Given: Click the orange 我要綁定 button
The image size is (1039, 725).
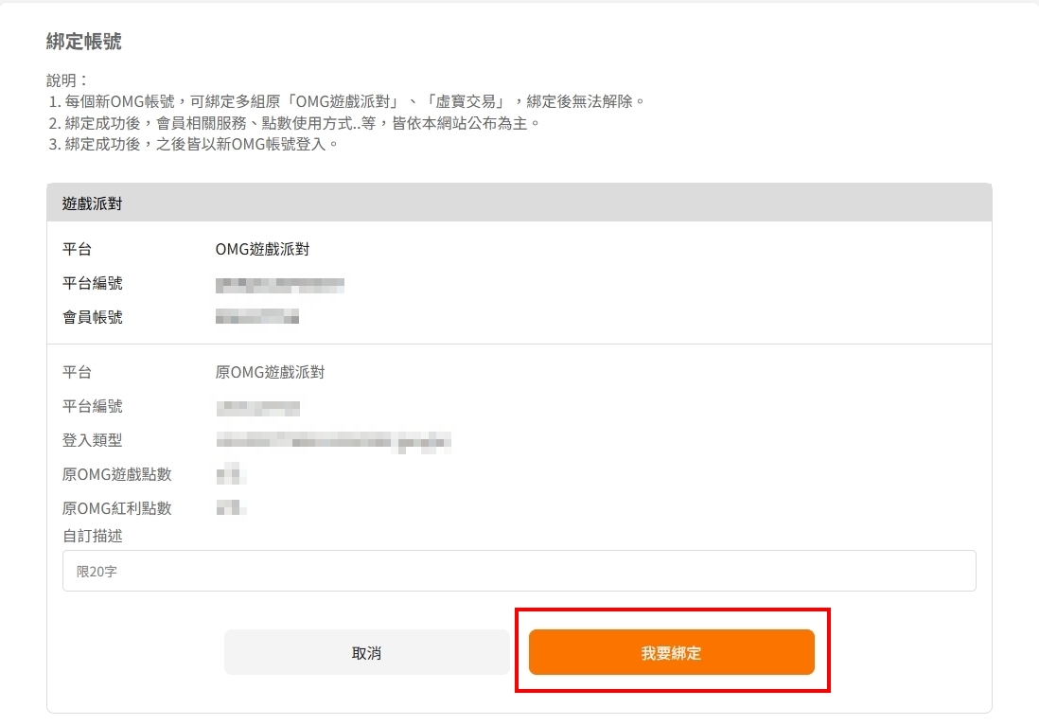Looking at the screenshot, I should [671, 652].
